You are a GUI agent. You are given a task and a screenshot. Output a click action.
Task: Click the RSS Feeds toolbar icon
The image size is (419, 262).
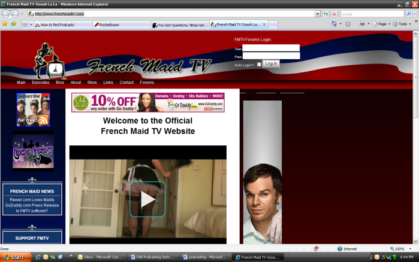pyautogui.click(x=348, y=24)
